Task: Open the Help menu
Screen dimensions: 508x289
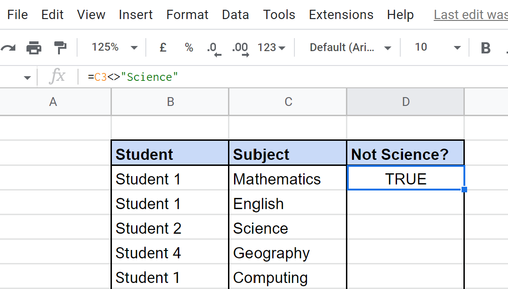Action: click(x=400, y=14)
